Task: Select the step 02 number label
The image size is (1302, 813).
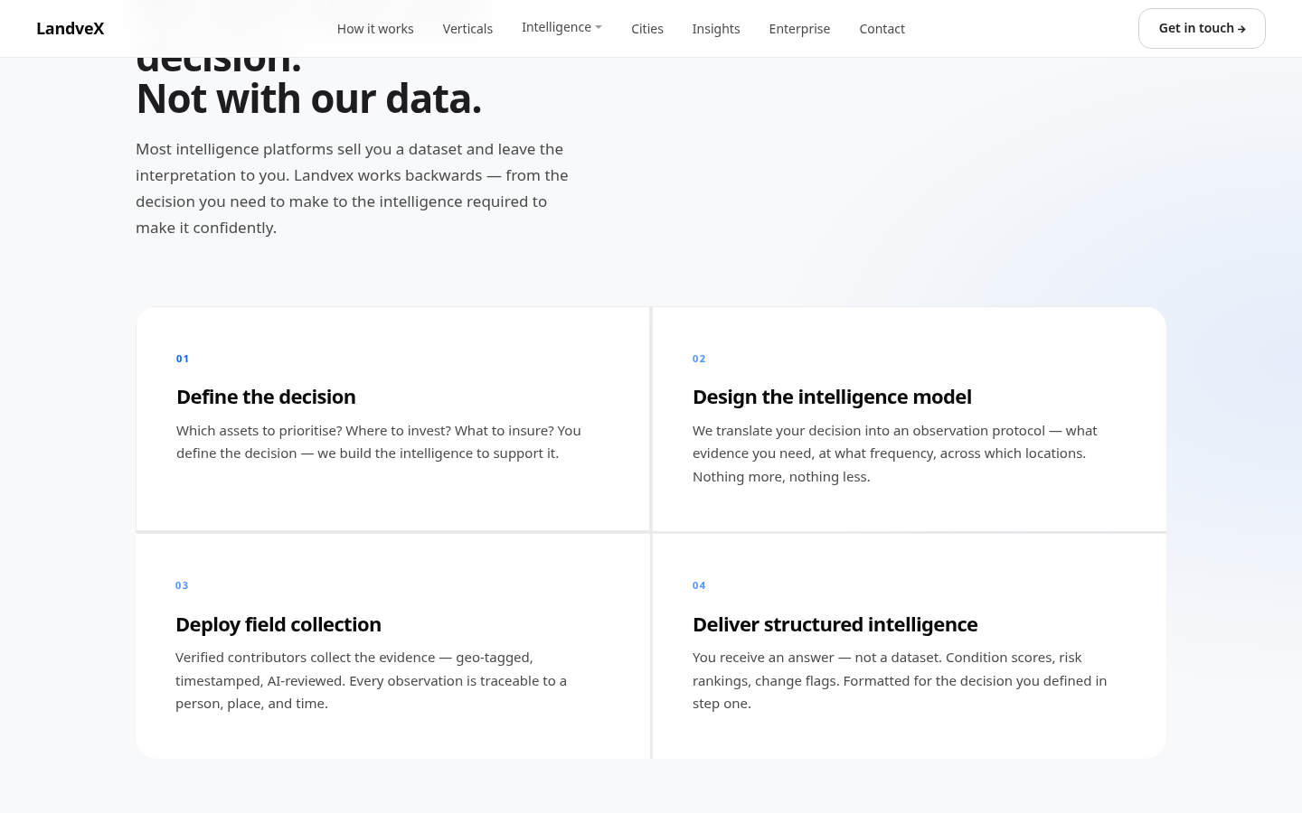Action: [x=699, y=359]
